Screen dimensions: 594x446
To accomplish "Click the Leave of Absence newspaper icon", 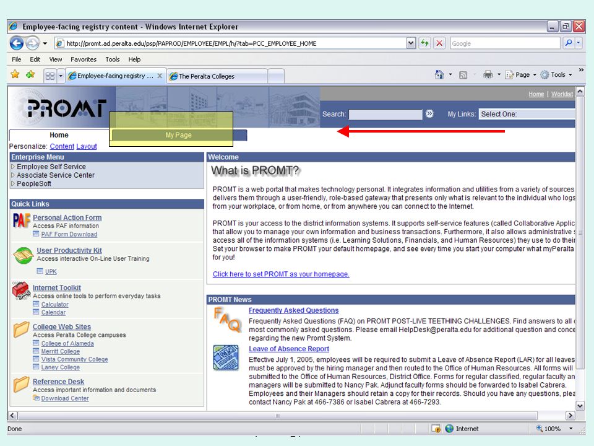I will 226,357.
